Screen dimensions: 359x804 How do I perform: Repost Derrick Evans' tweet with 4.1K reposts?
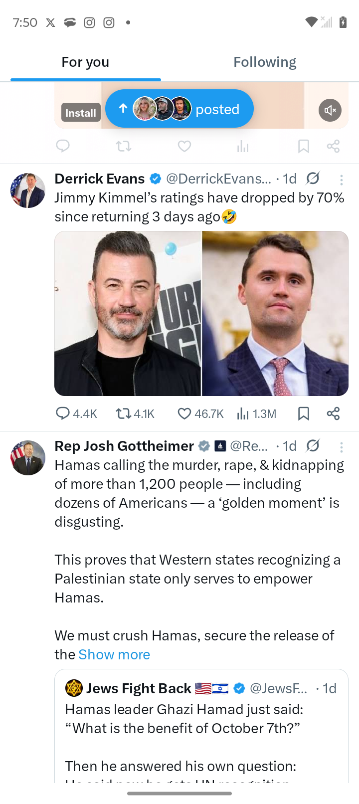point(122,413)
